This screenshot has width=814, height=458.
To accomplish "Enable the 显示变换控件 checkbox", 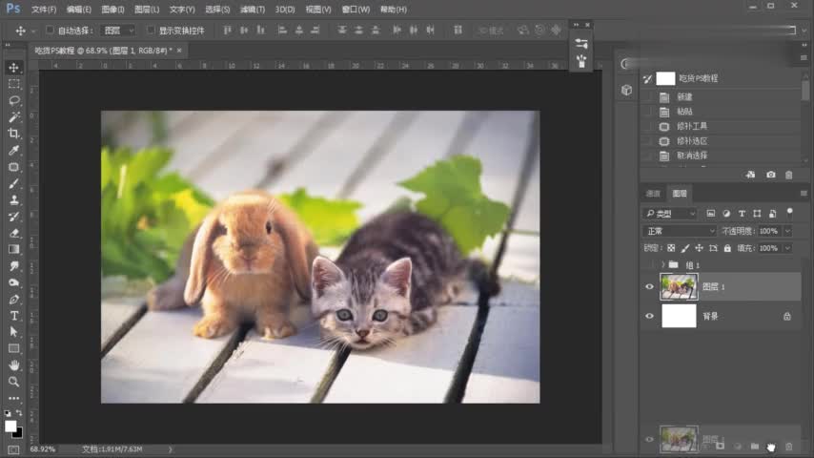I will (x=151, y=31).
